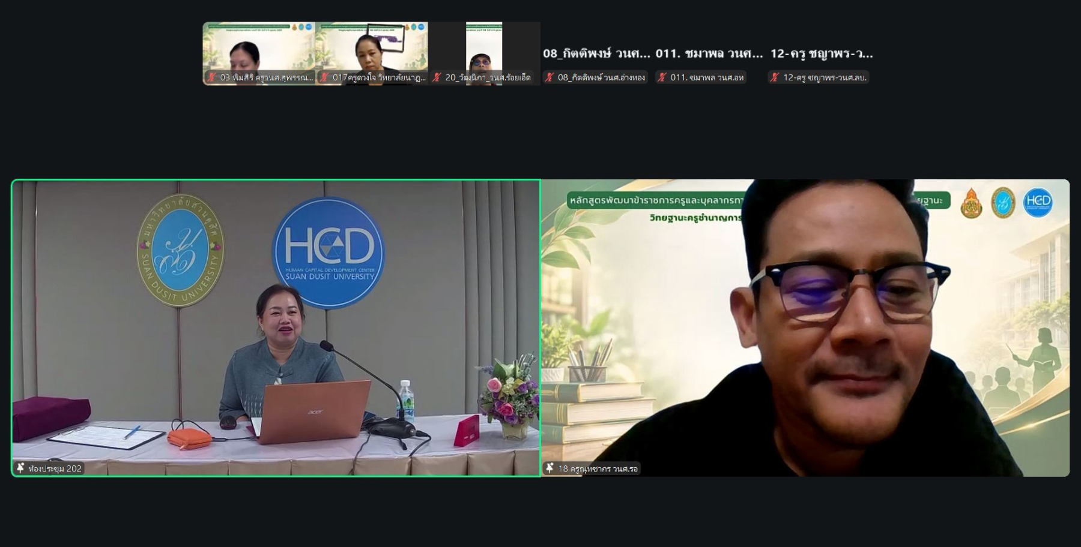
Task: Click the muted mic icon beside 03 พิมสิริ
Action: [211, 77]
